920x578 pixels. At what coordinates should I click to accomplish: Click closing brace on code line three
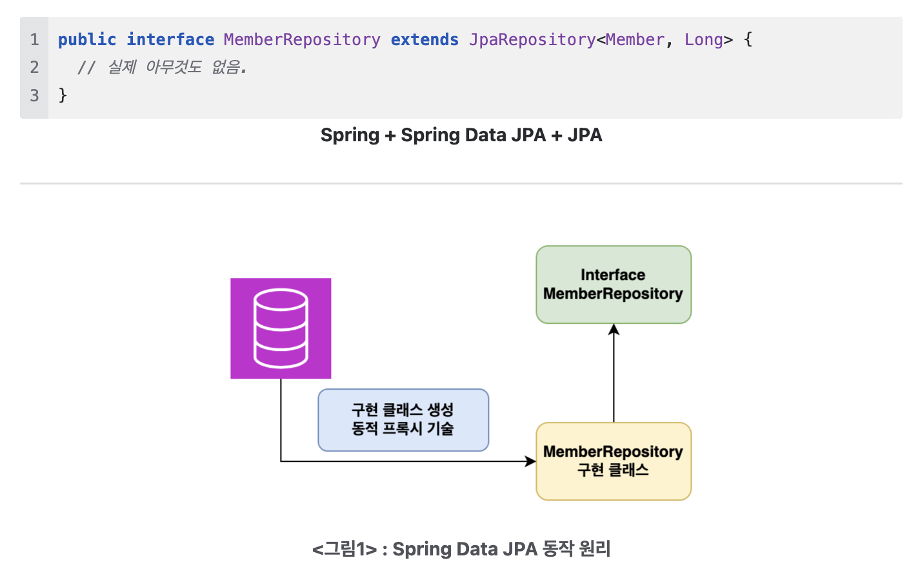tap(63, 95)
